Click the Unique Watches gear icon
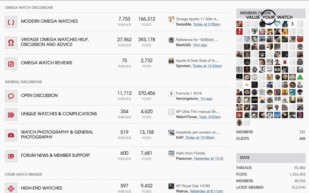 tap(11, 114)
